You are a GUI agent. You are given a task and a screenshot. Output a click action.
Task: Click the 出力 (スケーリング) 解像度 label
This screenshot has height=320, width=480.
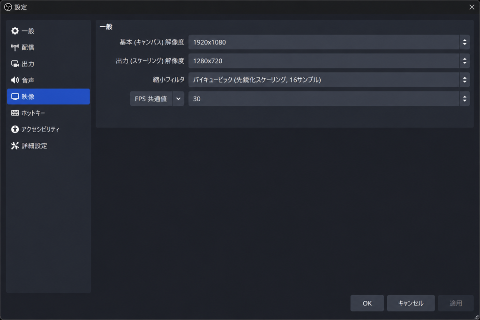150,61
